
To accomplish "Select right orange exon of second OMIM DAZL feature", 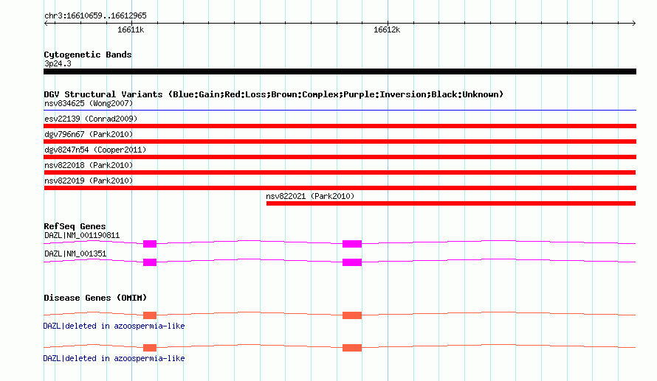I will point(352,348).
